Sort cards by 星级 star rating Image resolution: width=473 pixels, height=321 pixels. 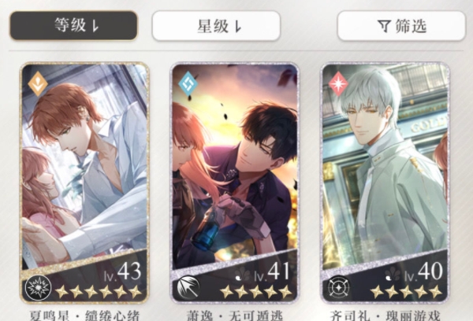point(216,26)
